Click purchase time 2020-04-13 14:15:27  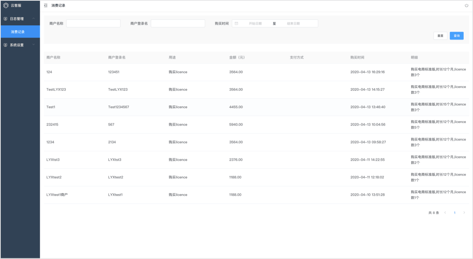(x=367, y=89)
